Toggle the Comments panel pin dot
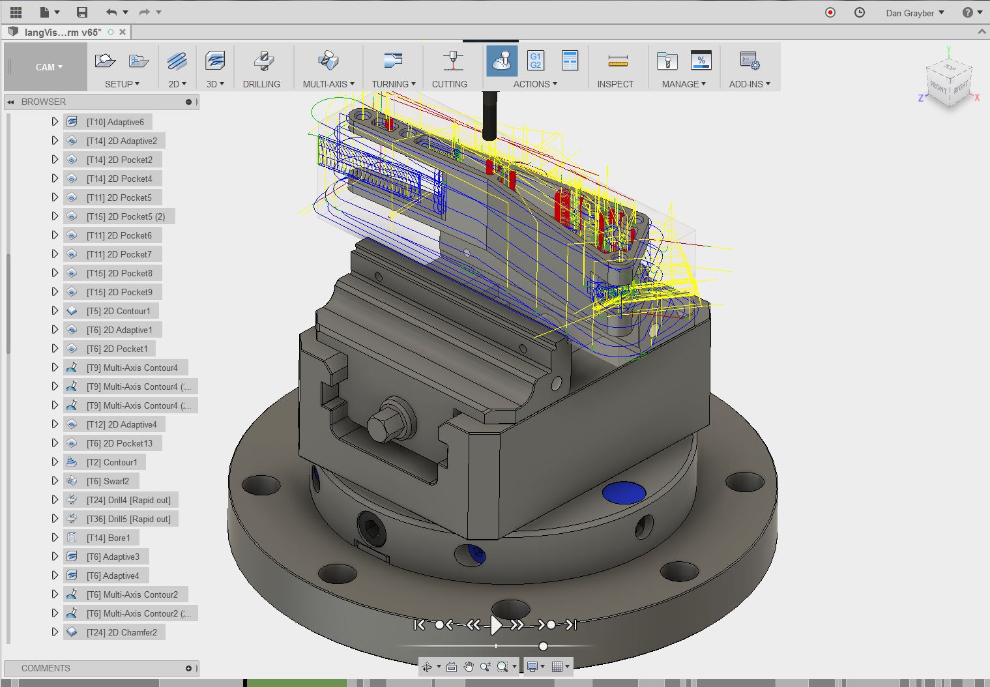 click(188, 668)
